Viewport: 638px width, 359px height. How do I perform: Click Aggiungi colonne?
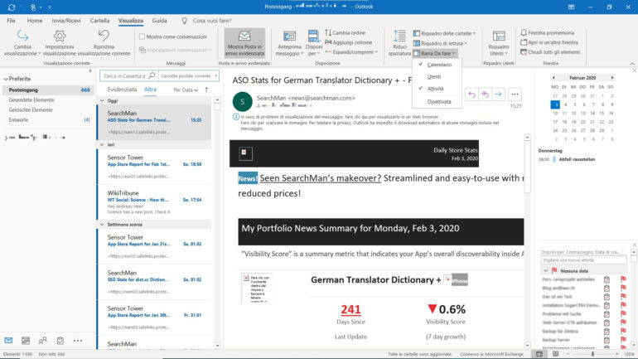[x=349, y=42]
